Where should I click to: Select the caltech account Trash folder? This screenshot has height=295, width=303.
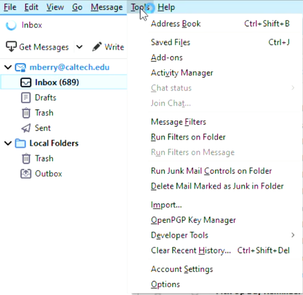44,113
